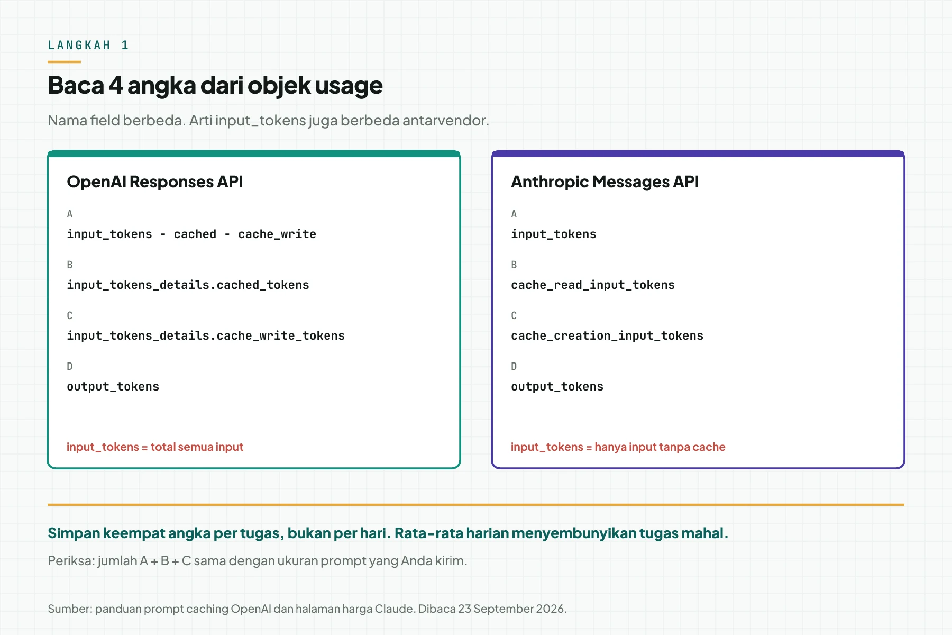
Task: Click label 'A' in the OpenAI card
Action: (70, 214)
